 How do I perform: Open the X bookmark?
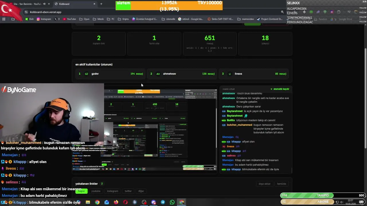pos(57,19)
